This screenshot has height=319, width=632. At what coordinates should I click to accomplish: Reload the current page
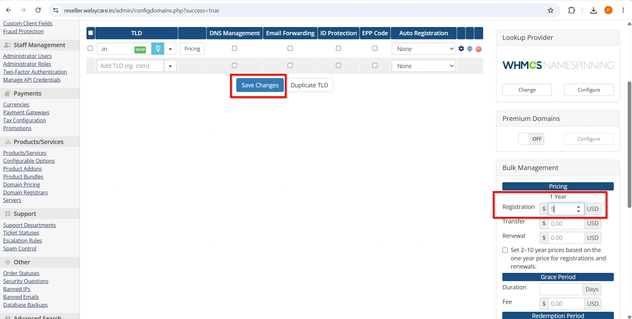click(38, 10)
